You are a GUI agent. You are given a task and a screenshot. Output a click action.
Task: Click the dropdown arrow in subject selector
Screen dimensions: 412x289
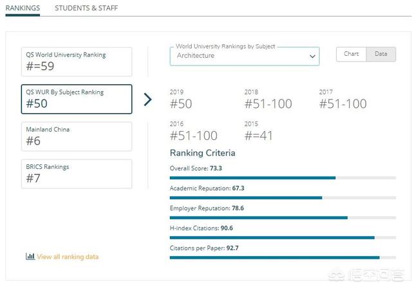(312, 57)
